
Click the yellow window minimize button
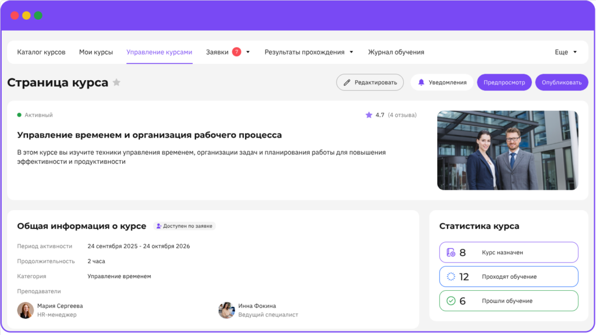point(26,16)
